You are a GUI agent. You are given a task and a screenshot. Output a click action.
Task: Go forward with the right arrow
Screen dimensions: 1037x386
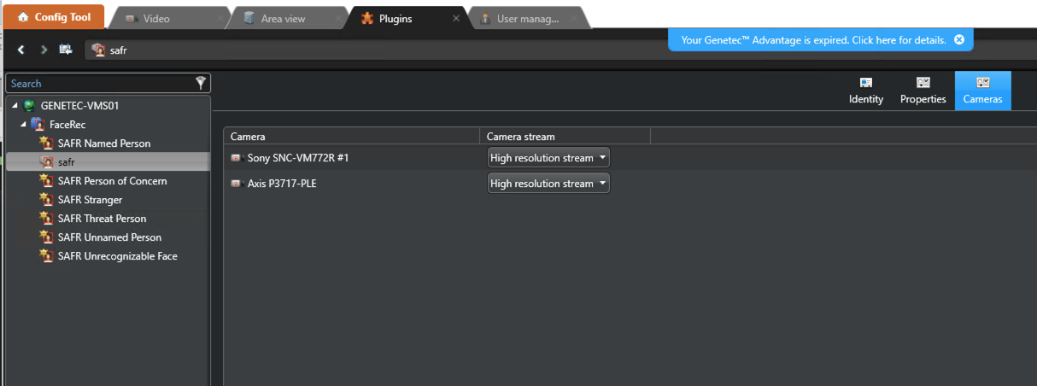(44, 50)
